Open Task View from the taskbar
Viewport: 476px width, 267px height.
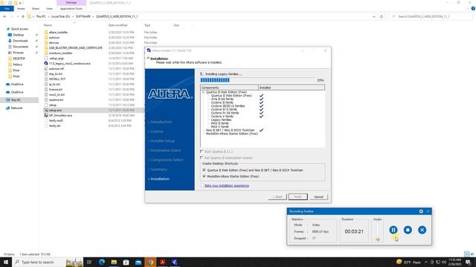89,262
